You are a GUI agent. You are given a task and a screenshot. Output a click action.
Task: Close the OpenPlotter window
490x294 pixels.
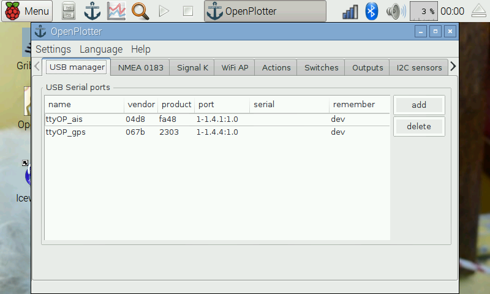(450, 31)
